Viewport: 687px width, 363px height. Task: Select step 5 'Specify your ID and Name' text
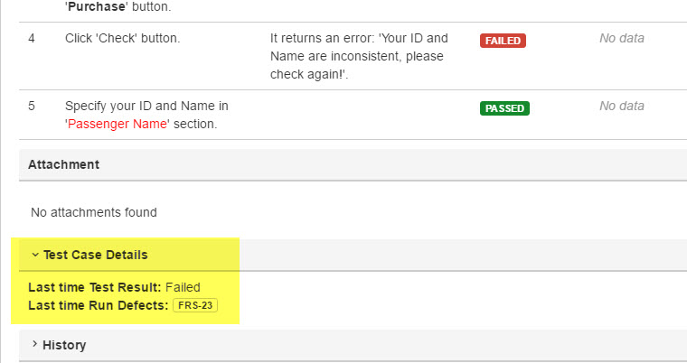click(x=146, y=106)
